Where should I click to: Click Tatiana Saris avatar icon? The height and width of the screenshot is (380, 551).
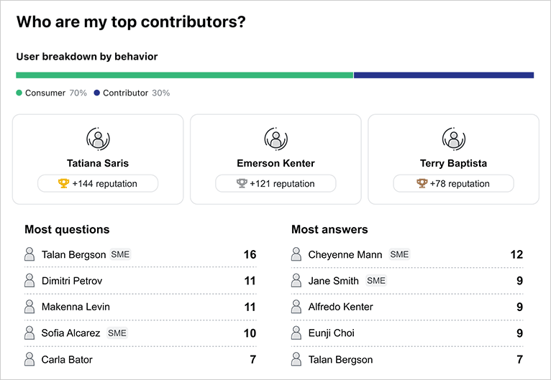pos(98,138)
